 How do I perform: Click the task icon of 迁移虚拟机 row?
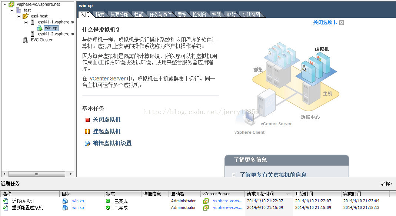tap(5, 201)
